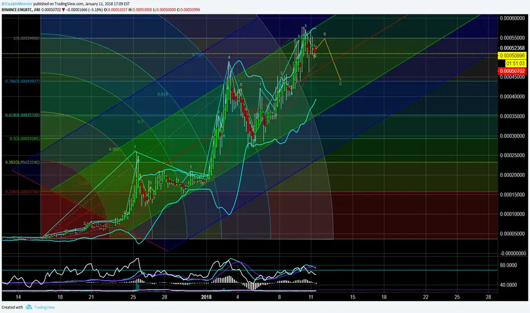The image size is (530, 313).
Task: Select the Fibonacci 0.236(0.00015760) label
Action: (x=22, y=192)
